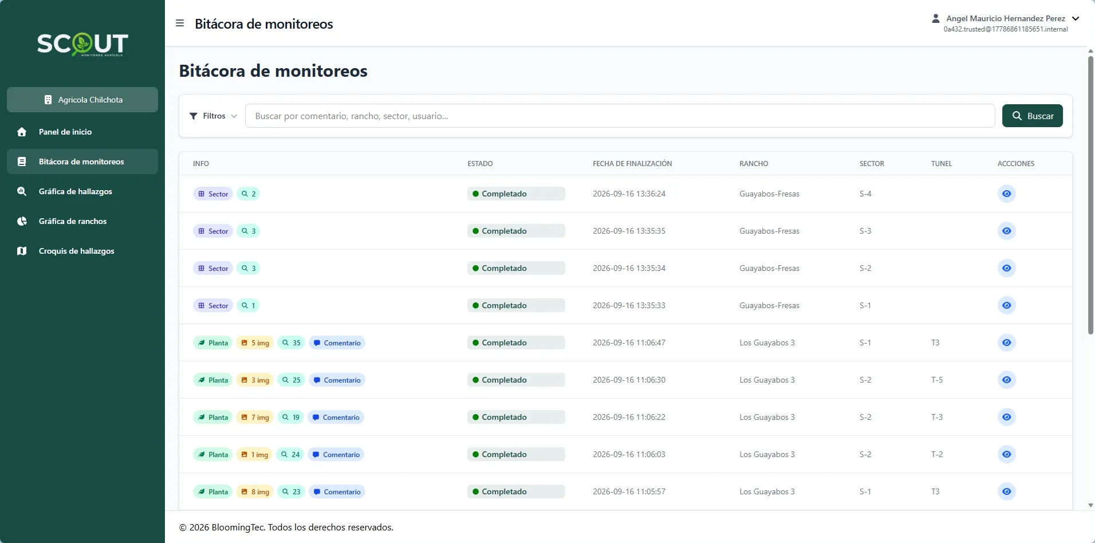Viewport: 1095px width, 543px height.
Task: Open Bitácora de monitoreos in sidebar
Action: coord(82,162)
